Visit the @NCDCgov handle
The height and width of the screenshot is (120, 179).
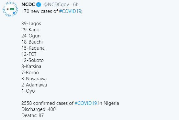click(x=56, y=5)
